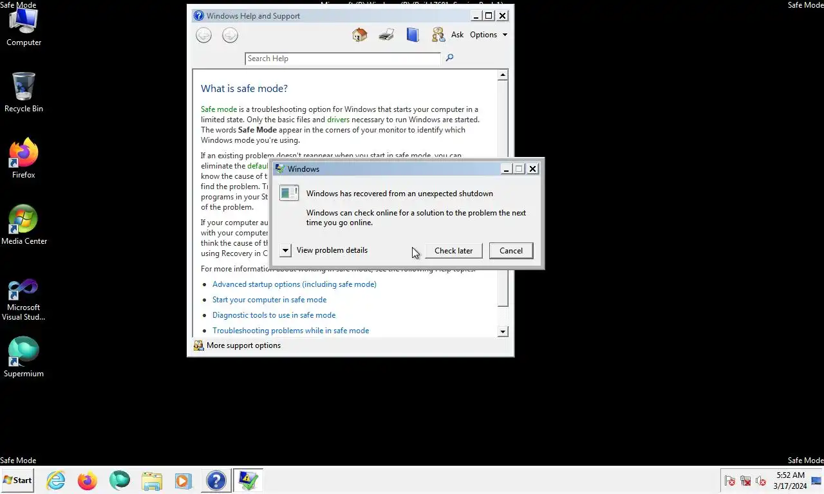This screenshot has height=494, width=824.
Task: Click the Print icon in Help toolbar
Action: point(386,35)
